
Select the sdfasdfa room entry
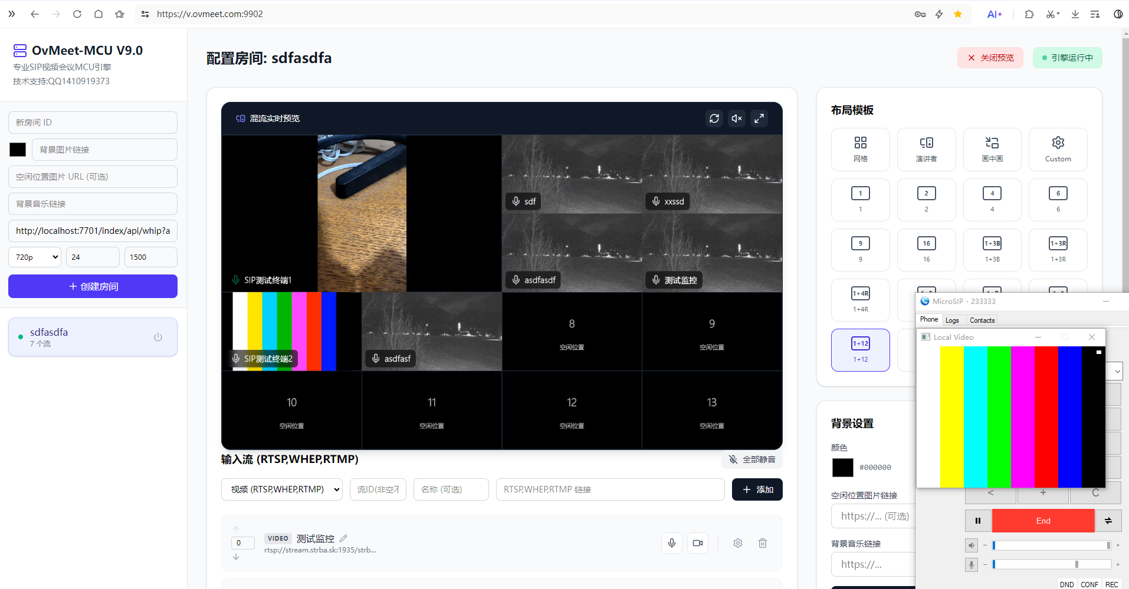pyautogui.click(x=93, y=337)
